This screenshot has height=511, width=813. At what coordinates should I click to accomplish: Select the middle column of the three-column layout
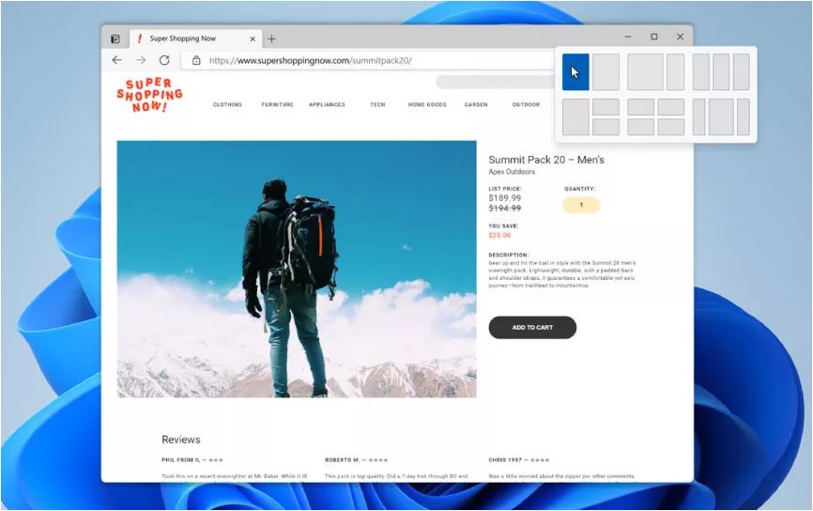pos(721,72)
